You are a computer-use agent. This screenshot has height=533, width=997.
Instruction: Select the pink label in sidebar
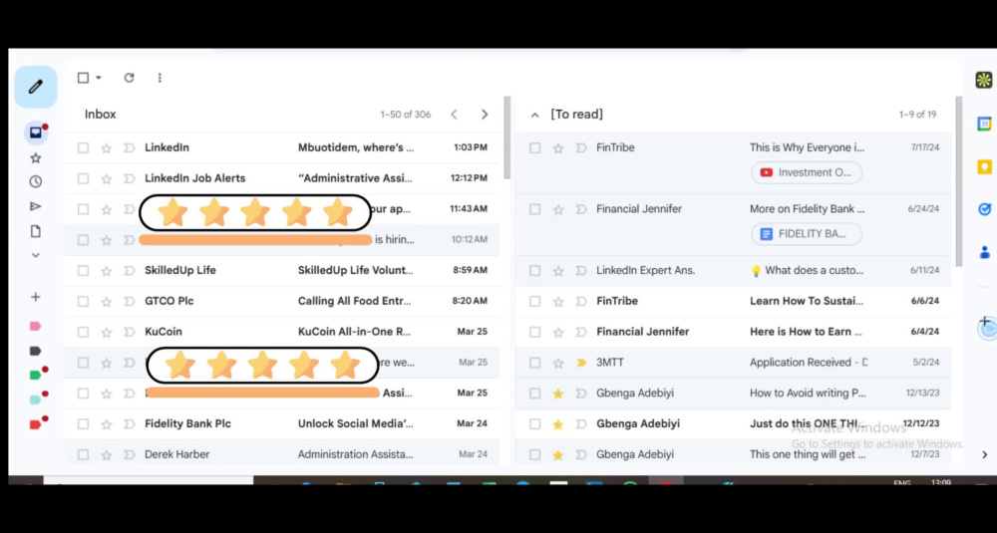point(36,327)
